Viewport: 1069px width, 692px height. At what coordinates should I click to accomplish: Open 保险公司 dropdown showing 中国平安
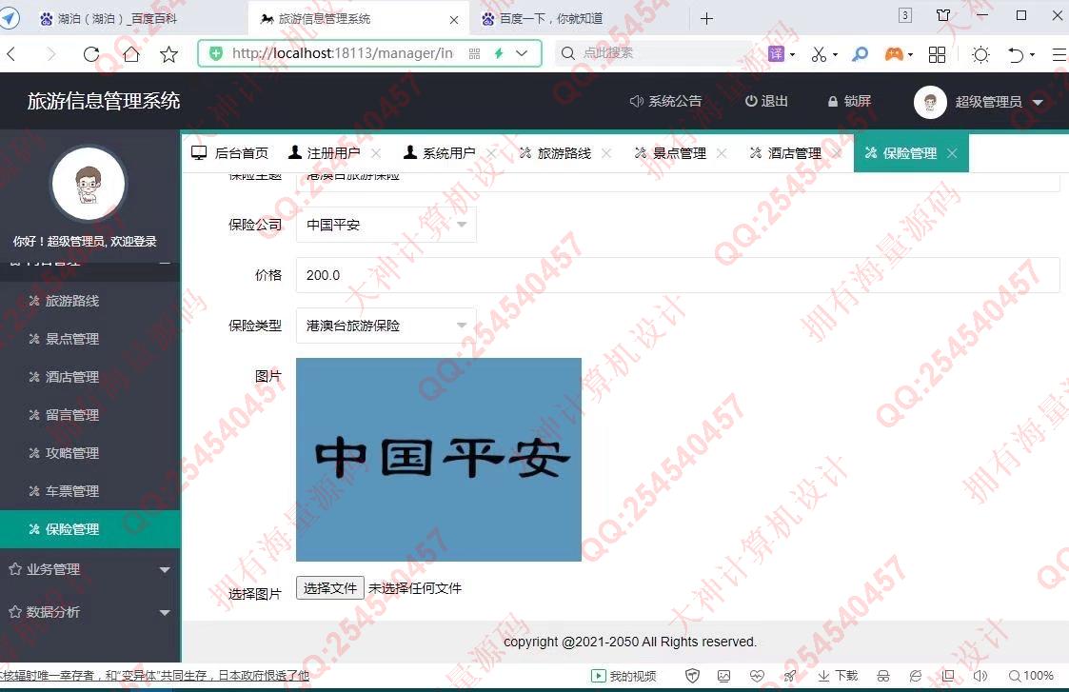tap(386, 225)
